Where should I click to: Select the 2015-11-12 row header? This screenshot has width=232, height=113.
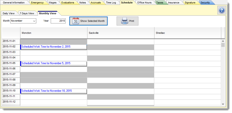[x=11, y=102]
